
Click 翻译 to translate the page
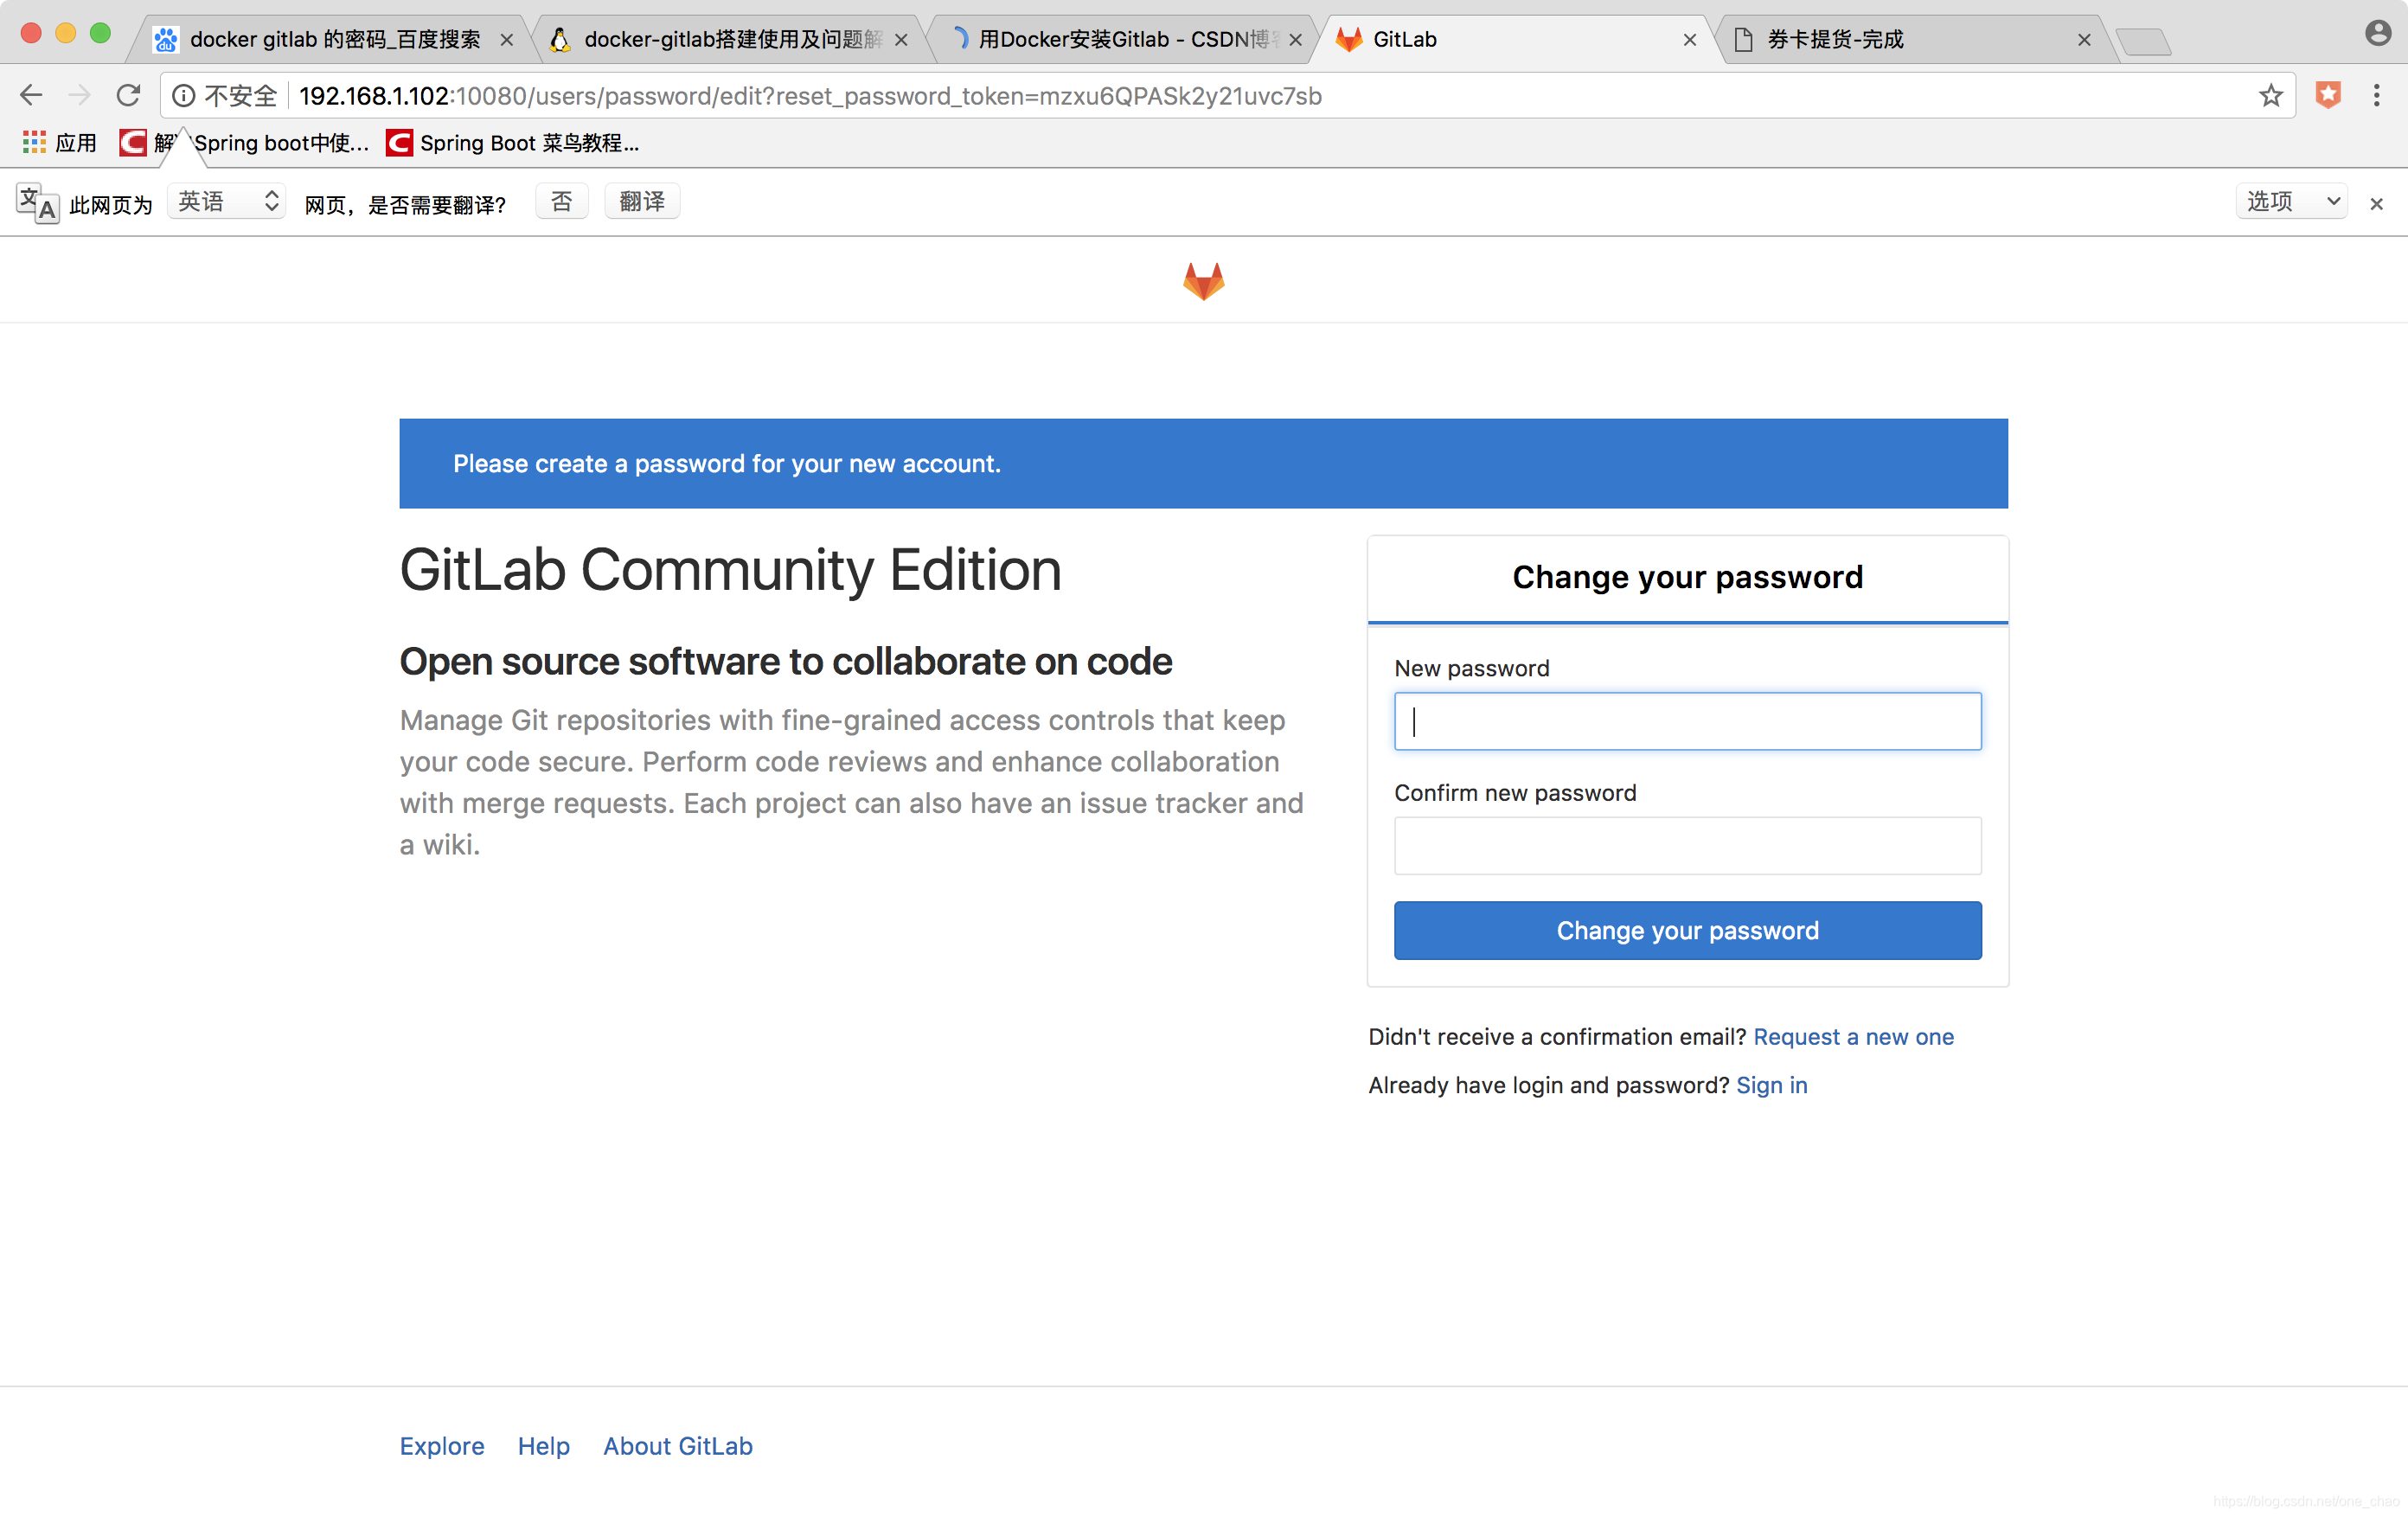click(x=642, y=202)
